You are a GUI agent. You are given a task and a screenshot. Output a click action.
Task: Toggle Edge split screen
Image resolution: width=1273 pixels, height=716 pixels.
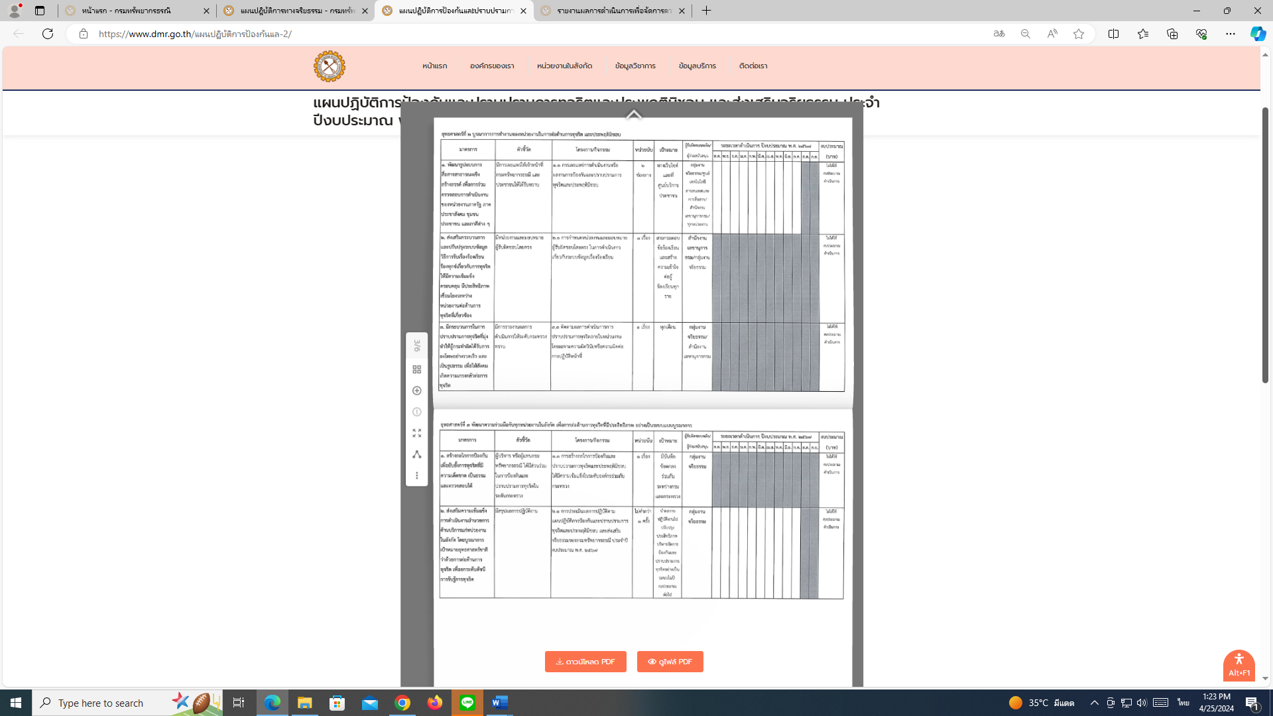[x=1113, y=34]
